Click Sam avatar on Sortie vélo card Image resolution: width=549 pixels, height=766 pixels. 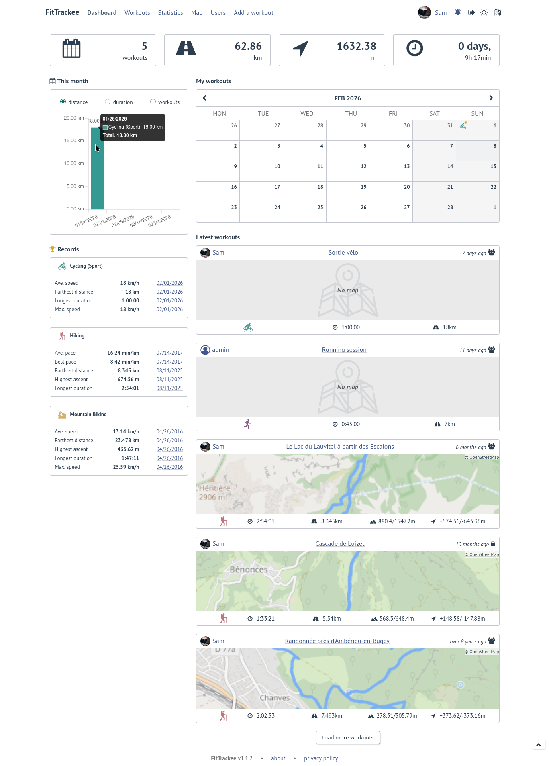(205, 253)
